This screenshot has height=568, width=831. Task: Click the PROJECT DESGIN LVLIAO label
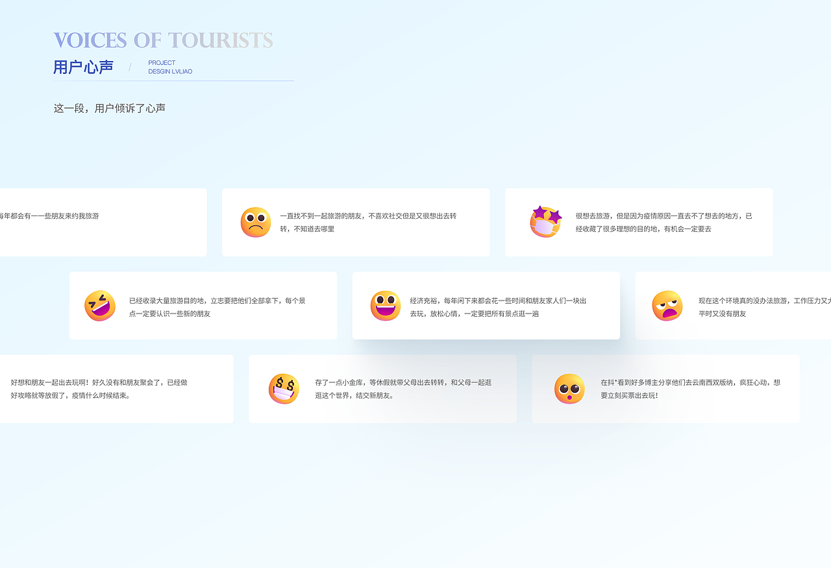[170, 68]
